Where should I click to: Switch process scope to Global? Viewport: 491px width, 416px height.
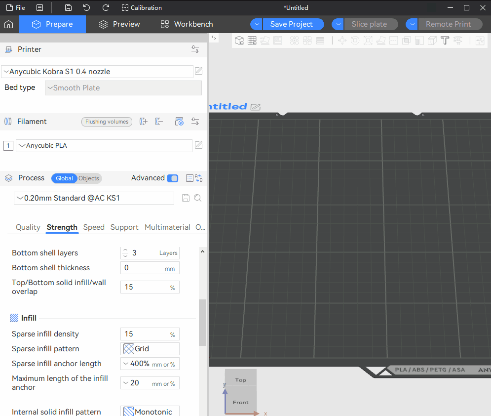[x=64, y=178]
